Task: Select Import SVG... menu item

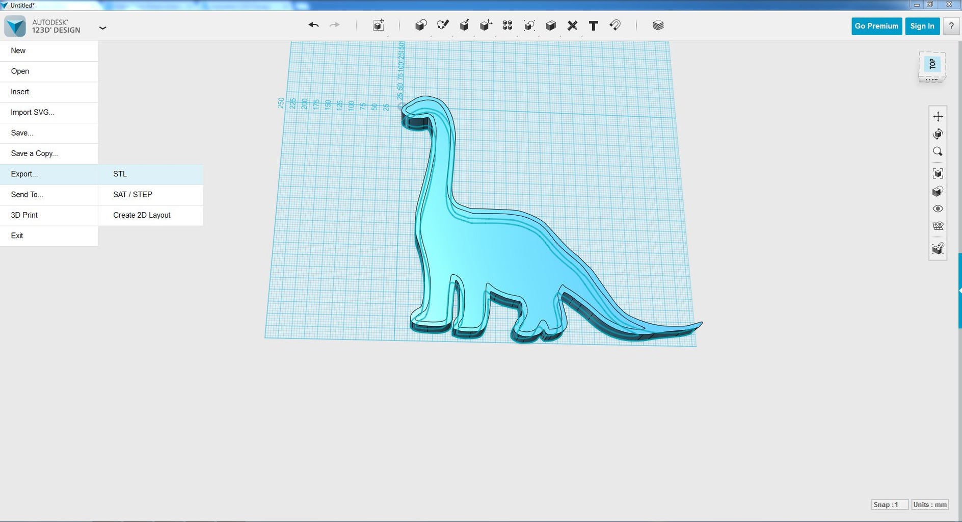Action: [x=33, y=112]
